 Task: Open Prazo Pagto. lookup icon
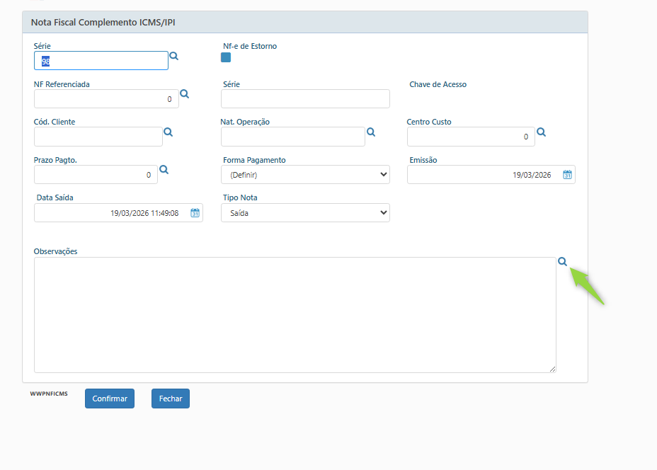164,170
